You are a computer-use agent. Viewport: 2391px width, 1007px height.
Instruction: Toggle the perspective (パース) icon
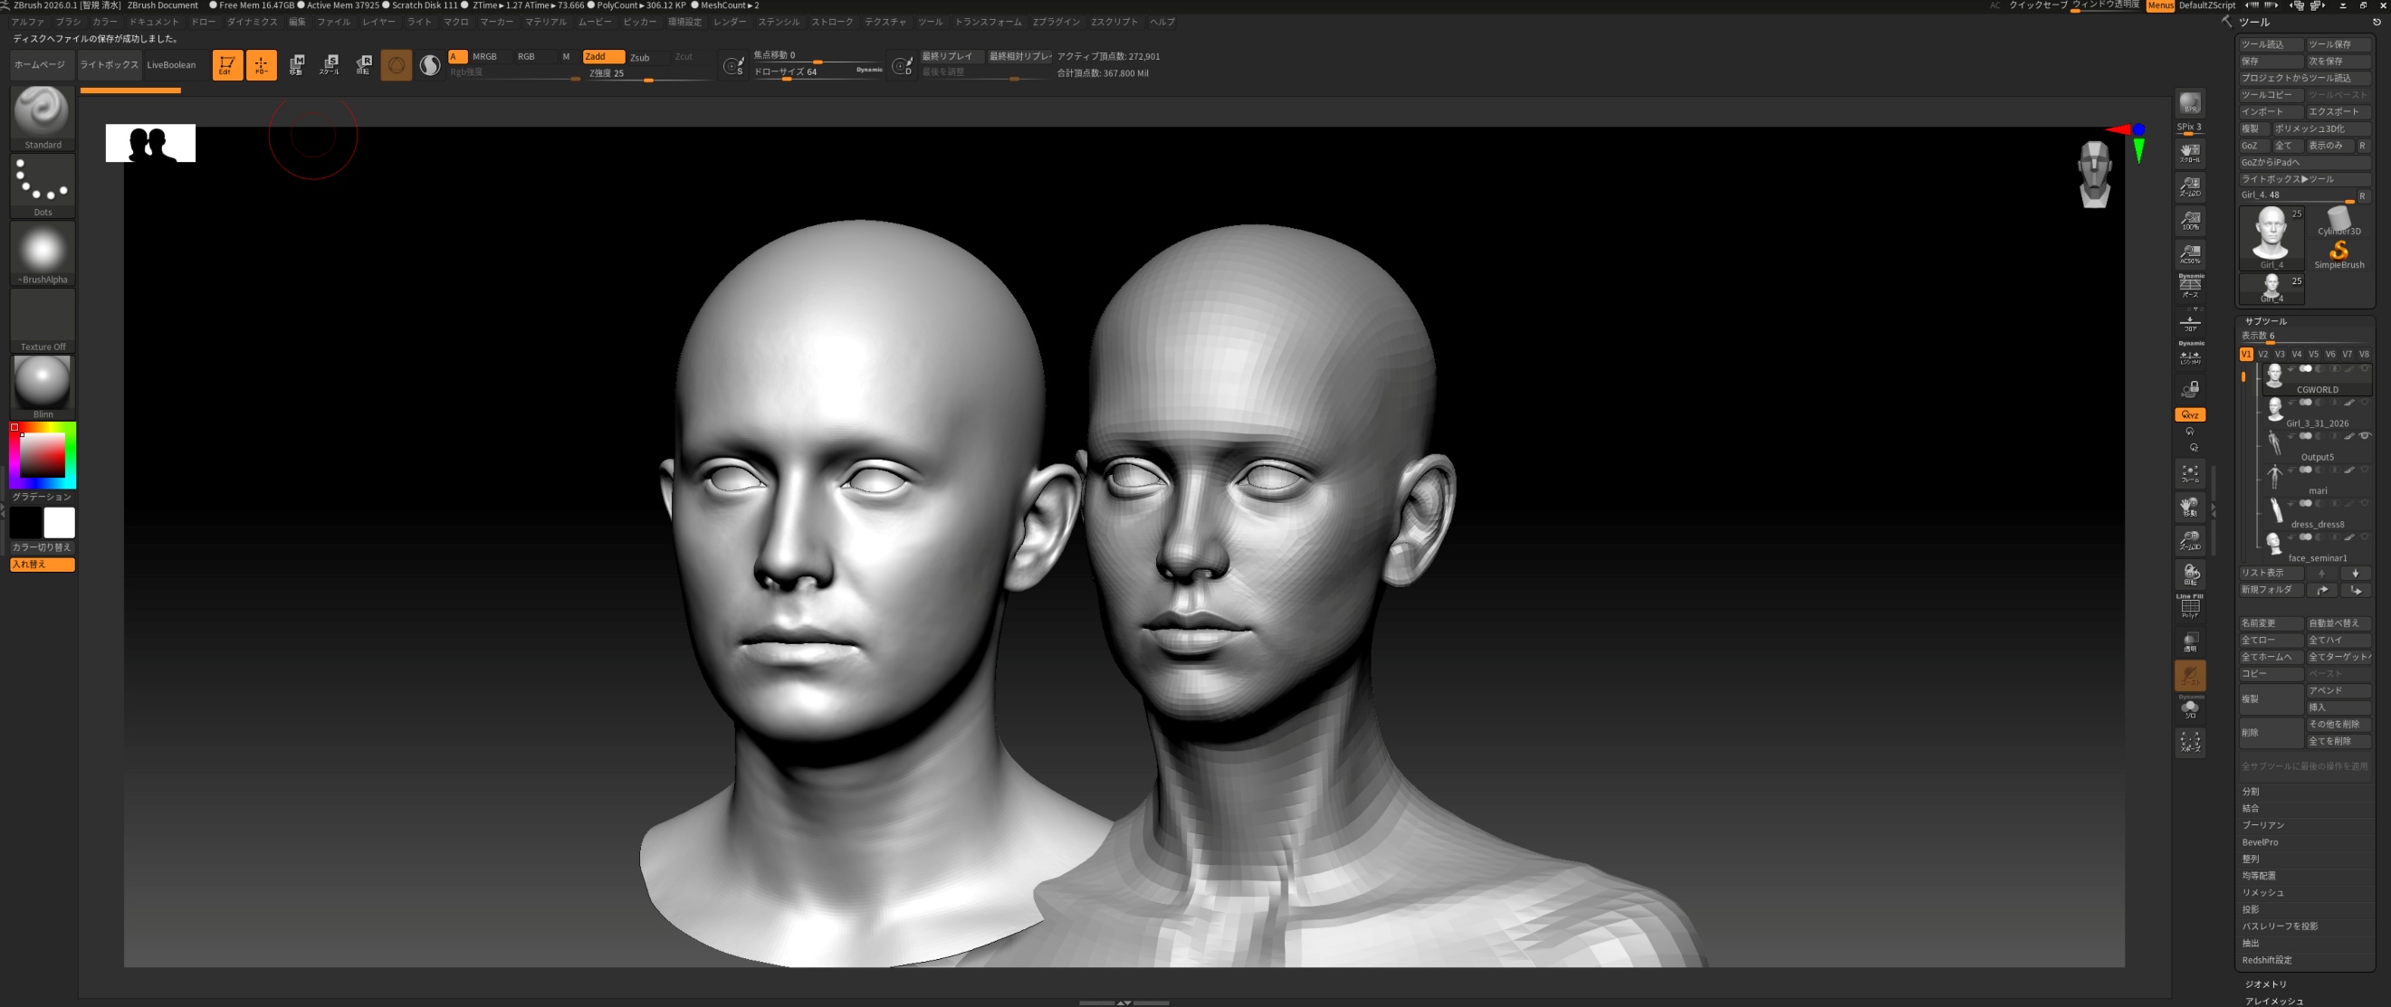(x=2190, y=285)
